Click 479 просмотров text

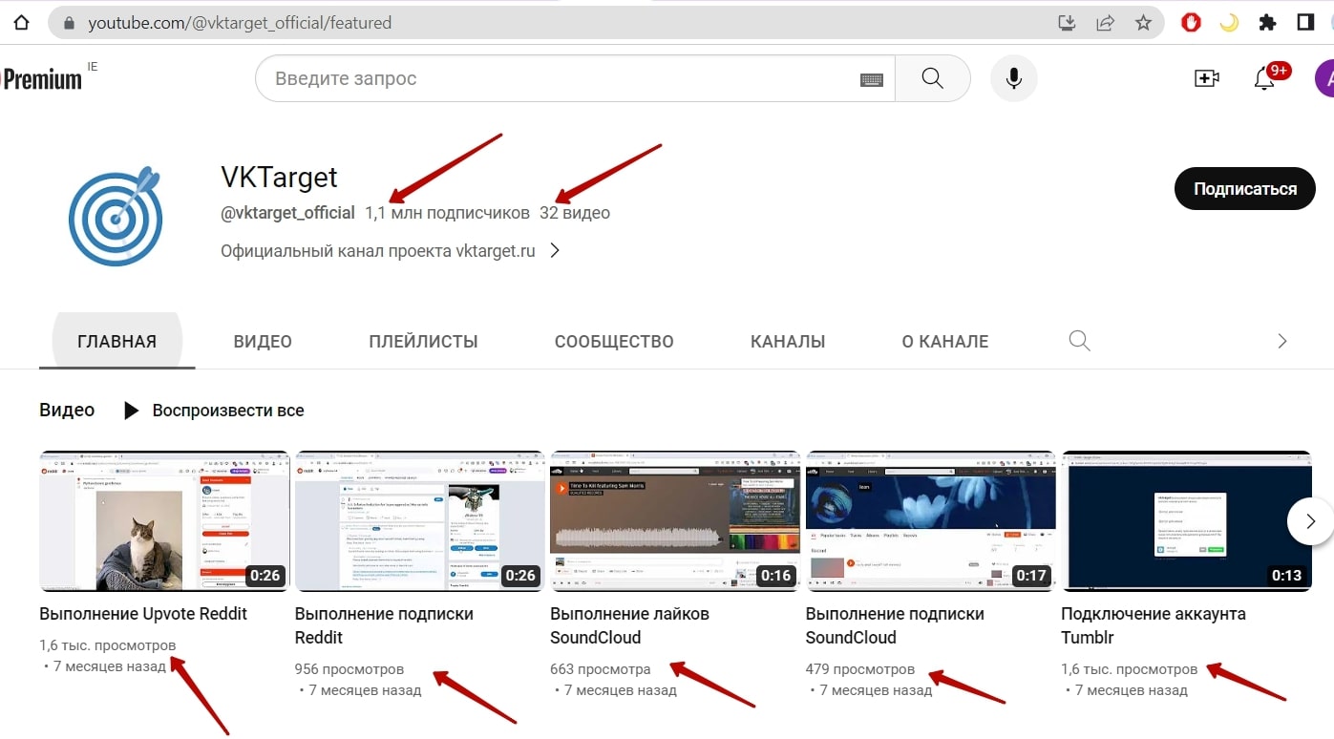(x=860, y=669)
